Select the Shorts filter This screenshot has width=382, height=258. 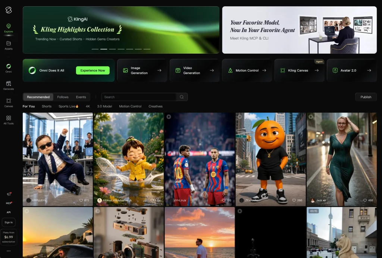pyautogui.click(x=47, y=106)
